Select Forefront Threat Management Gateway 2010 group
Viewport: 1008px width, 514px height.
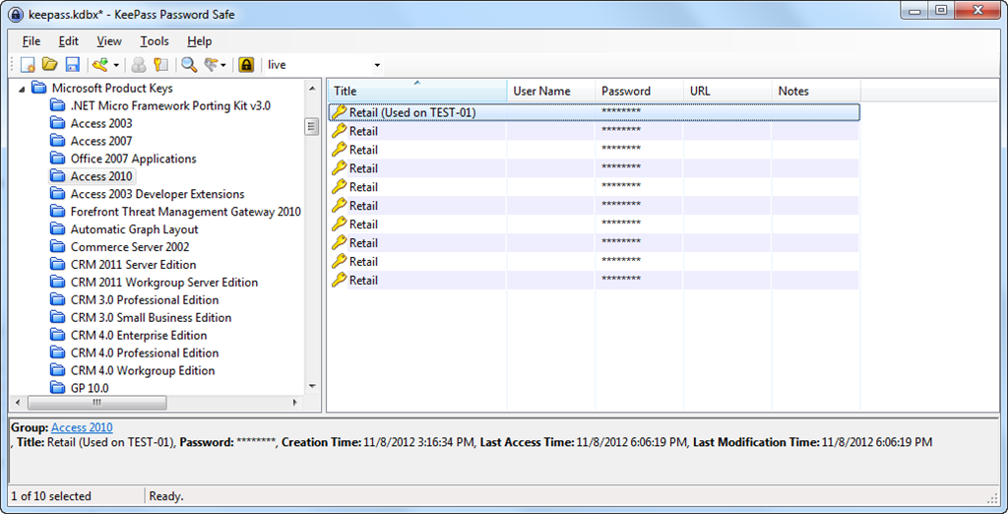pos(186,212)
